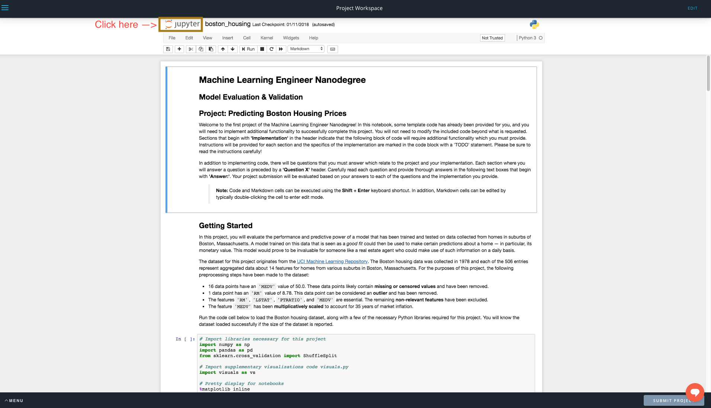Screen dimensions: 711x408
Task: Open the cell type Markdown dropdown
Action: [x=306, y=49]
